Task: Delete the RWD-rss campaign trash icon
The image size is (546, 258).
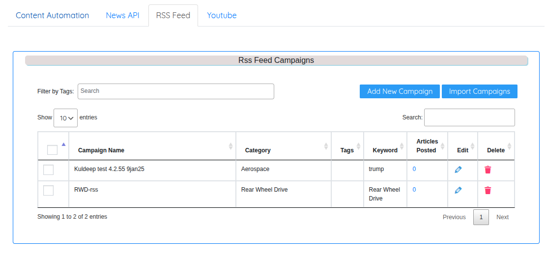Action: 488,190
